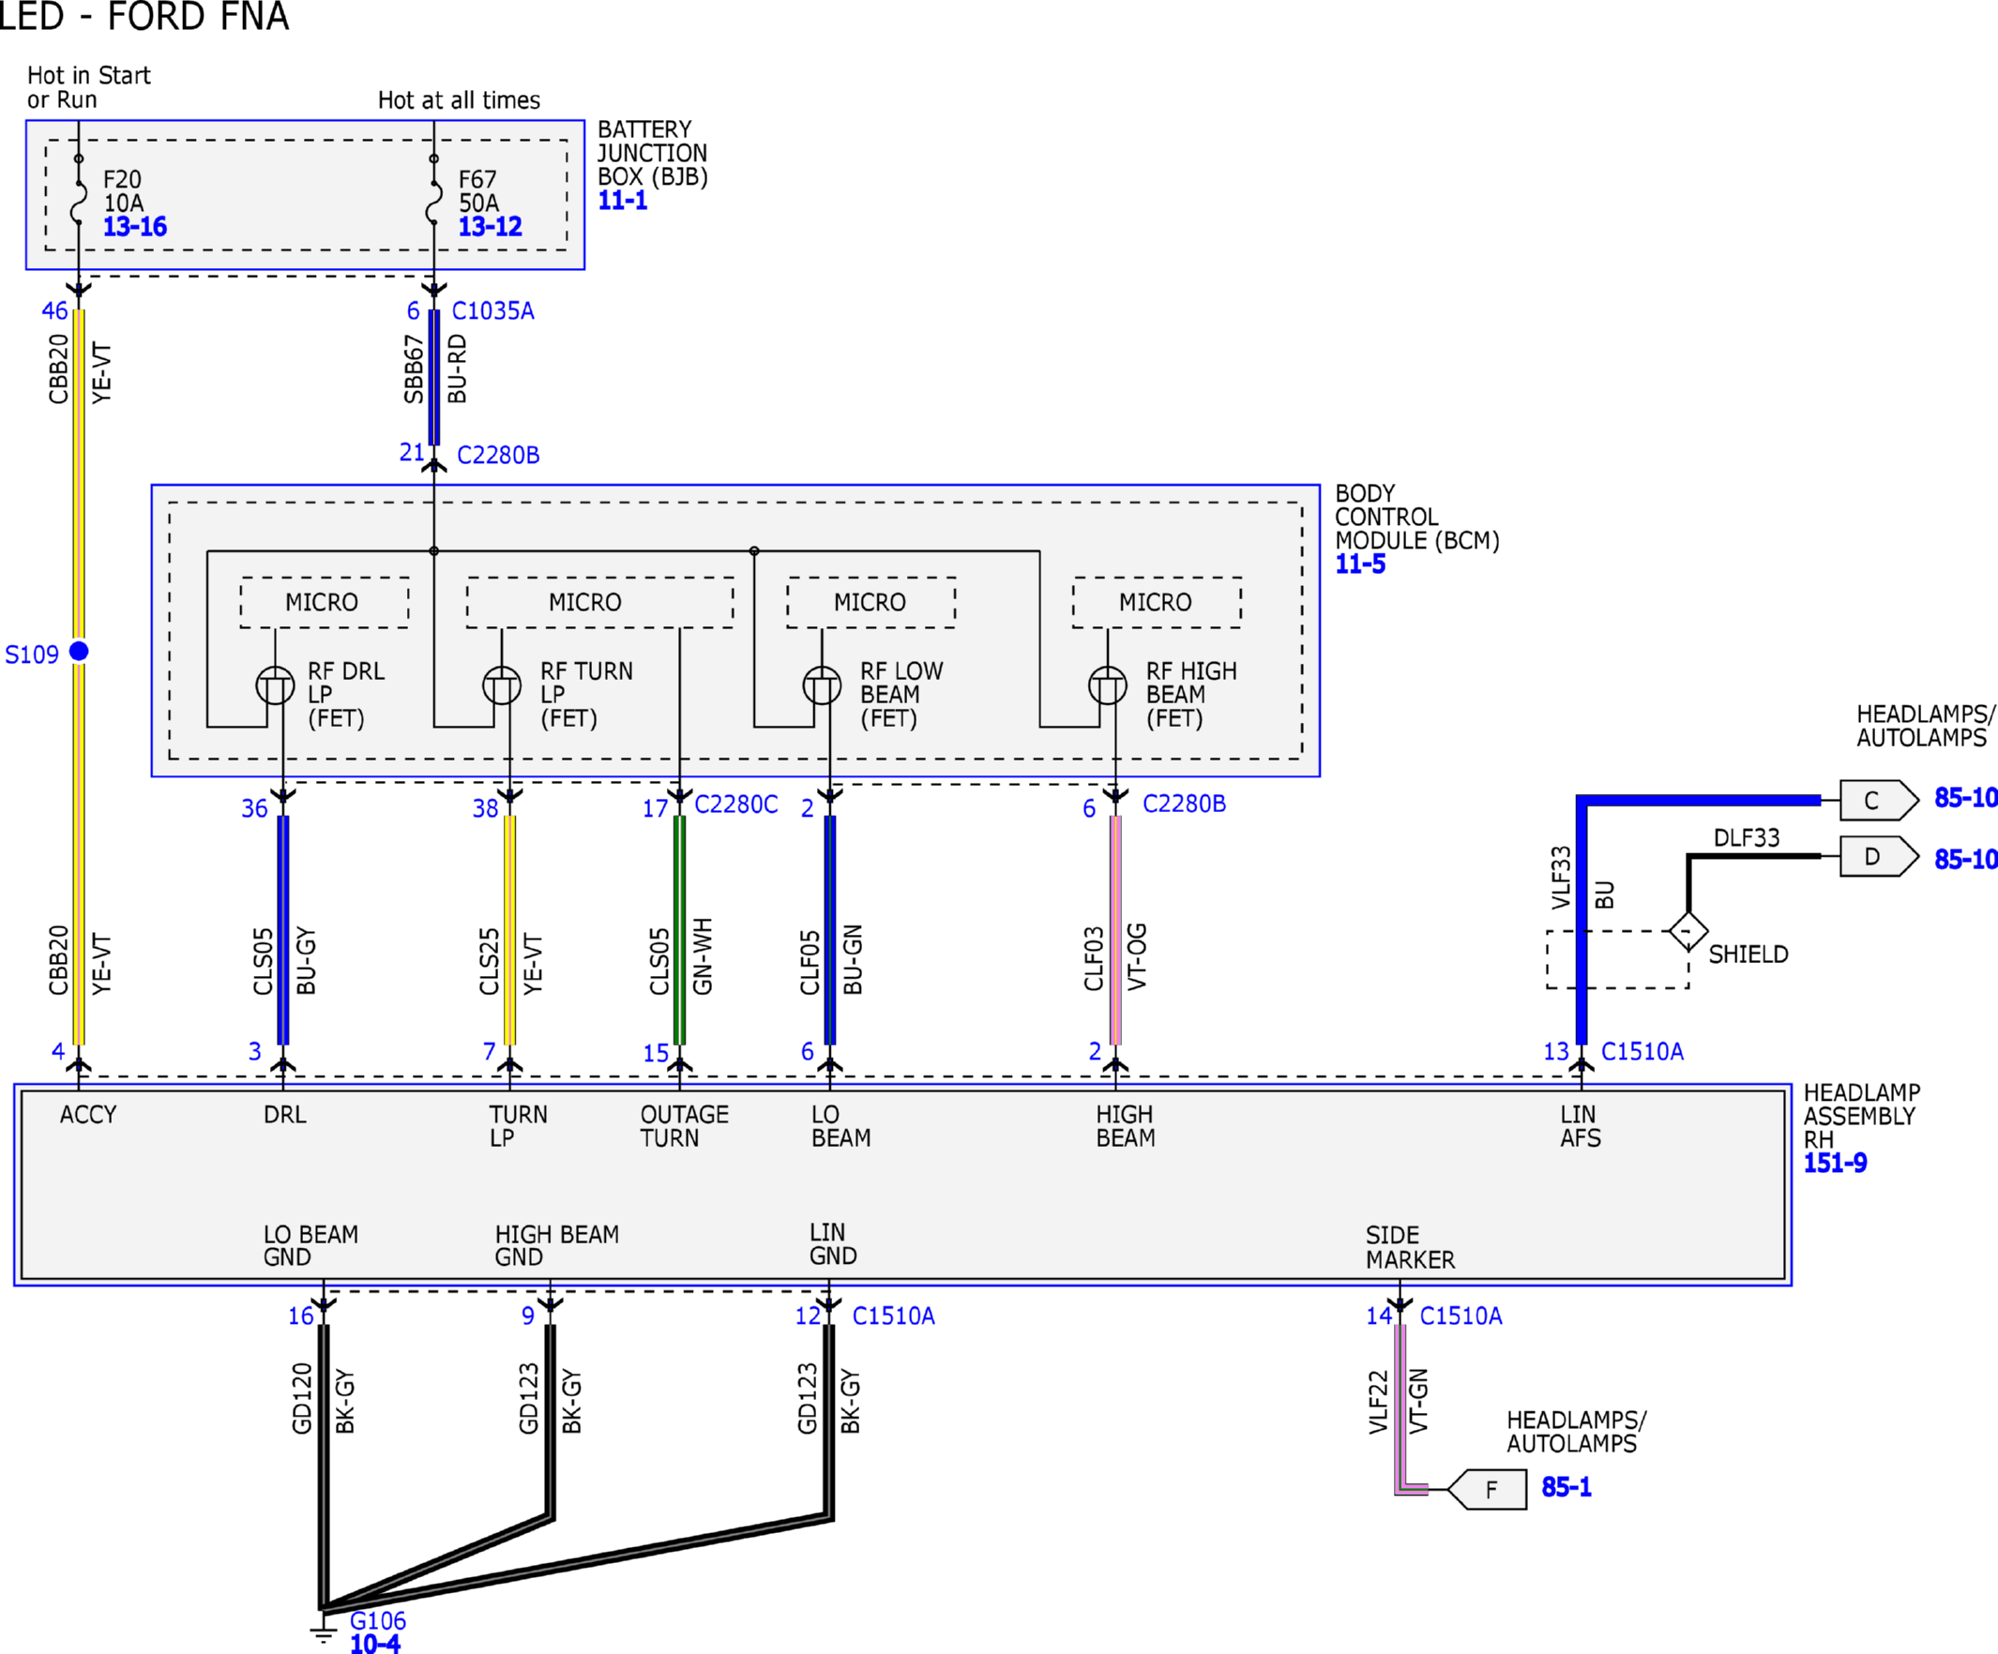
Task: Follow the 13-16 fuse F20 reference
Action: 135,227
